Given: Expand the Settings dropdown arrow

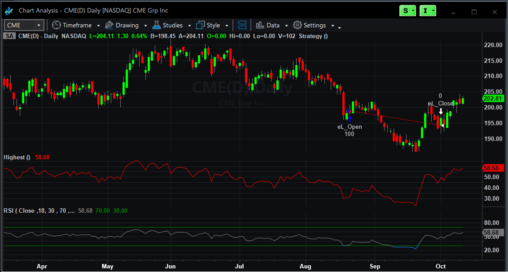Looking at the screenshot, I should 333,26.
